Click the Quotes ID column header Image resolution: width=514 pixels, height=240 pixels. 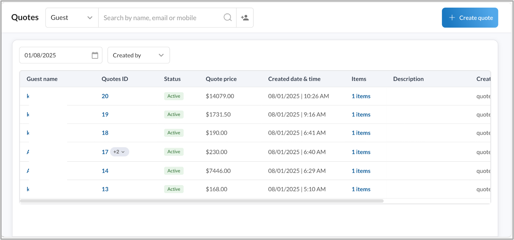click(115, 79)
